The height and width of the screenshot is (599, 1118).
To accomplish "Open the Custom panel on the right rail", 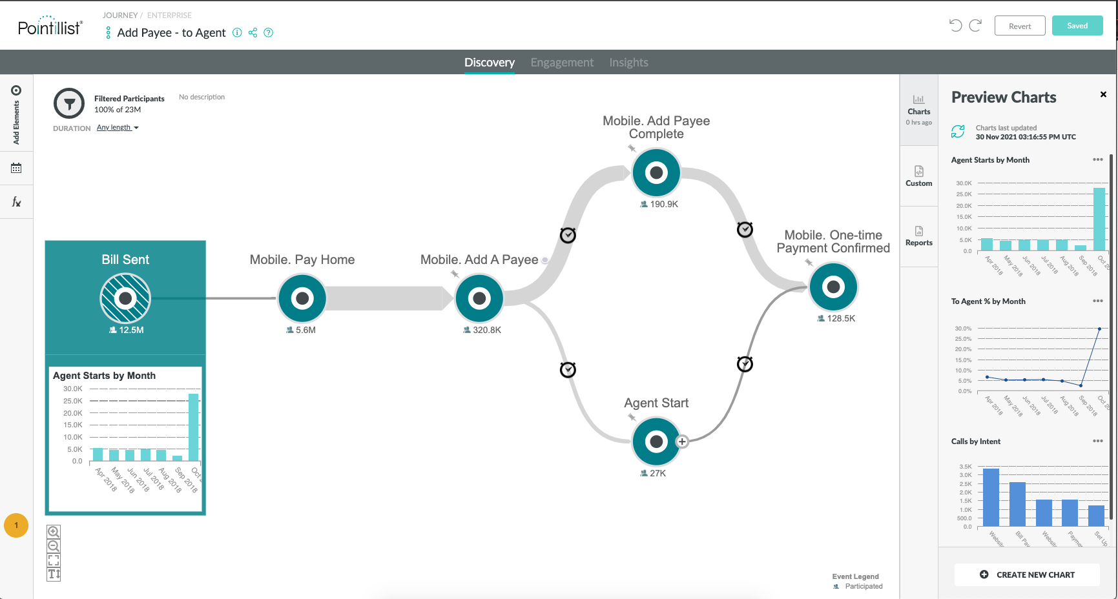I will coord(918,174).
